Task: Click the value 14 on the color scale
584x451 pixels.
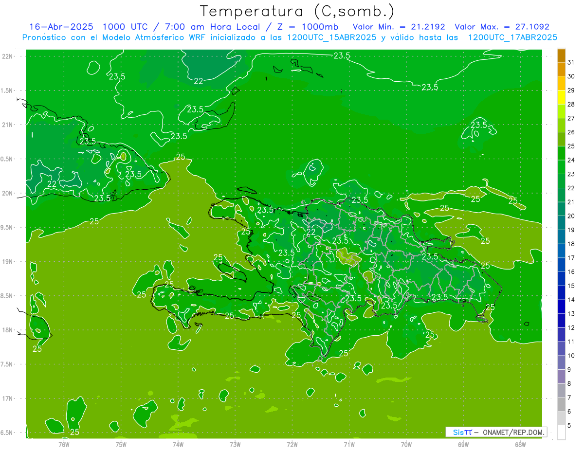Action: pyautogui.click(x=571, y=299)
